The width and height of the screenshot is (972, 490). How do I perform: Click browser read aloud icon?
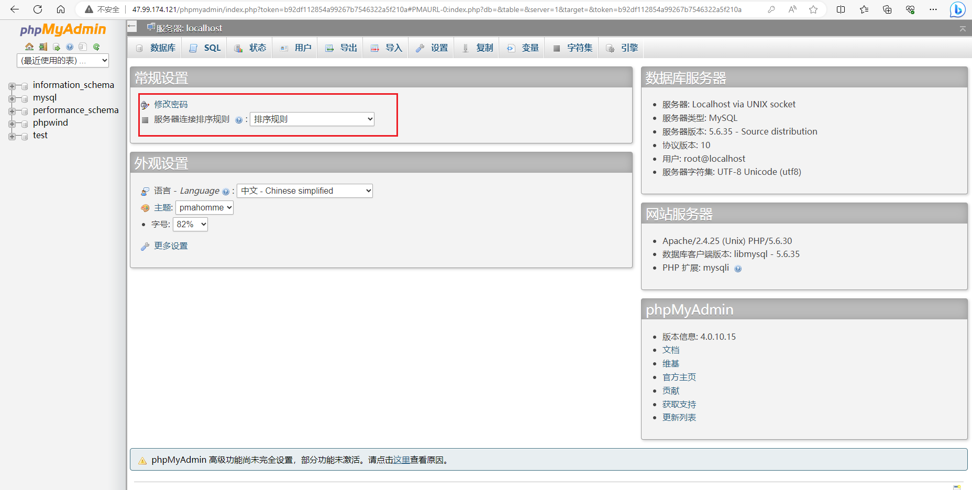click(792, 9)
